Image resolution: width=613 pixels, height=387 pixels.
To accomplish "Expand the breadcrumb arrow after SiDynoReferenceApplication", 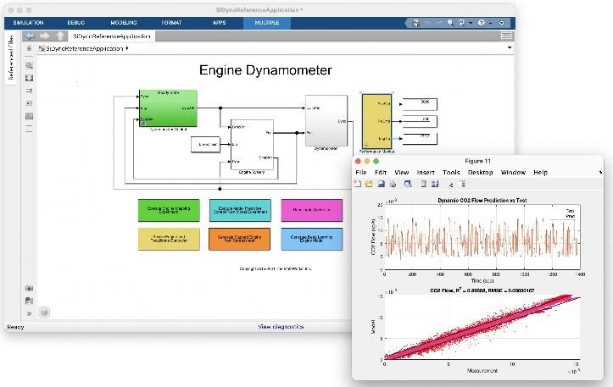I will click(x=127, y=48).
